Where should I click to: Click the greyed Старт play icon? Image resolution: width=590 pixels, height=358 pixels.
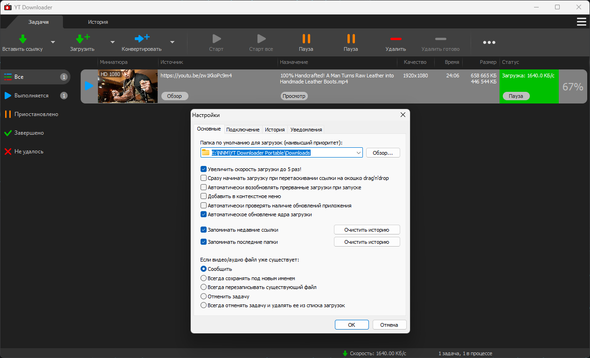[x=216, y=39]
